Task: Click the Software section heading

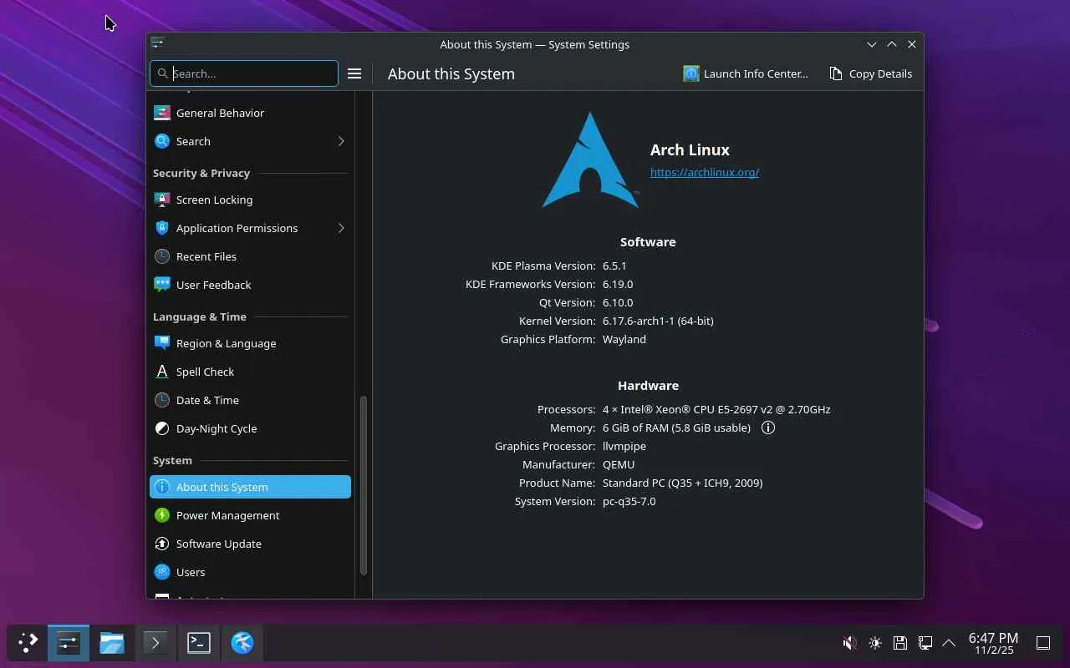Action: click(x=648, y=241)
